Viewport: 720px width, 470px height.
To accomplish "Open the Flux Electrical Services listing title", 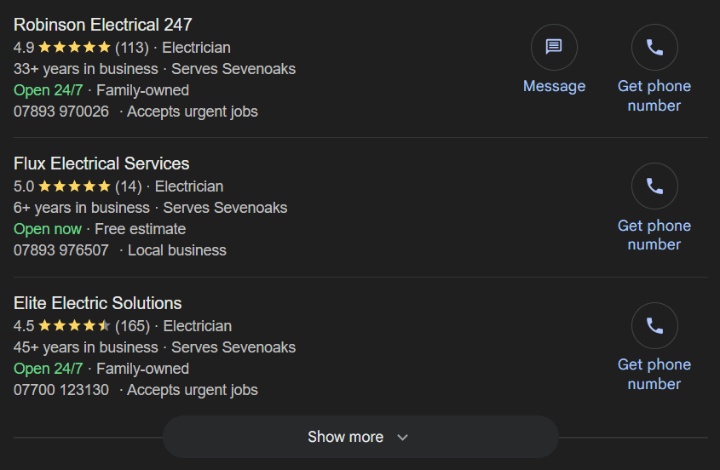I will coord(101,163).
